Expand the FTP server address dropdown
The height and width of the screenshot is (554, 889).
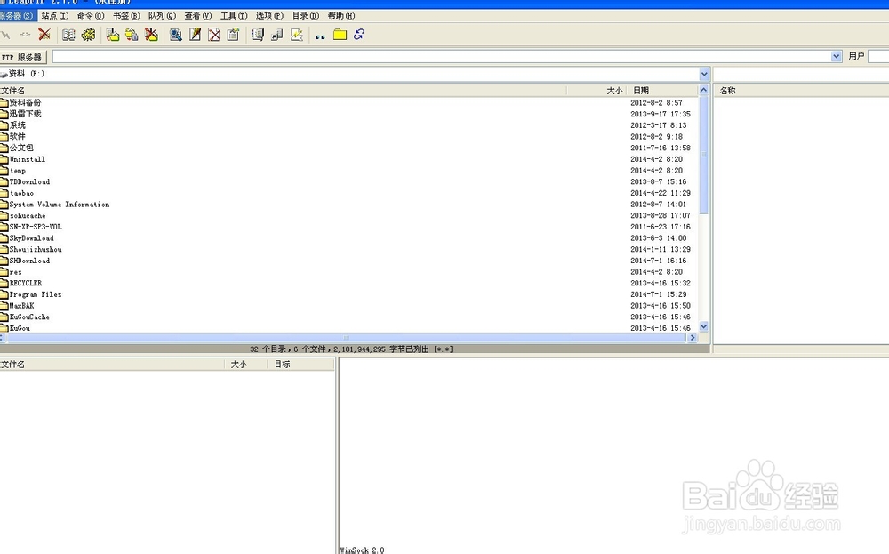(837, 56)
